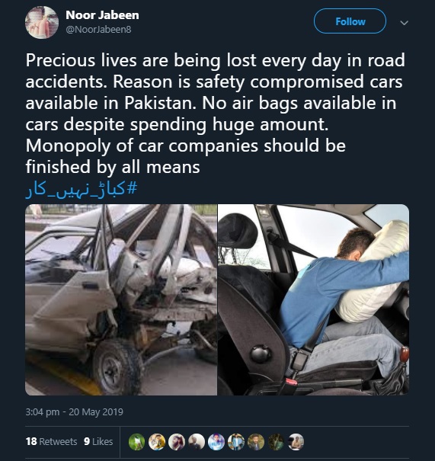View the crashed car photo
This screenshot has width=435, height=461.
click(121, 299)
